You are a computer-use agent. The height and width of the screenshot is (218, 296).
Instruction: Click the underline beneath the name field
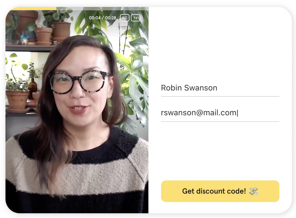coord(220,96)
